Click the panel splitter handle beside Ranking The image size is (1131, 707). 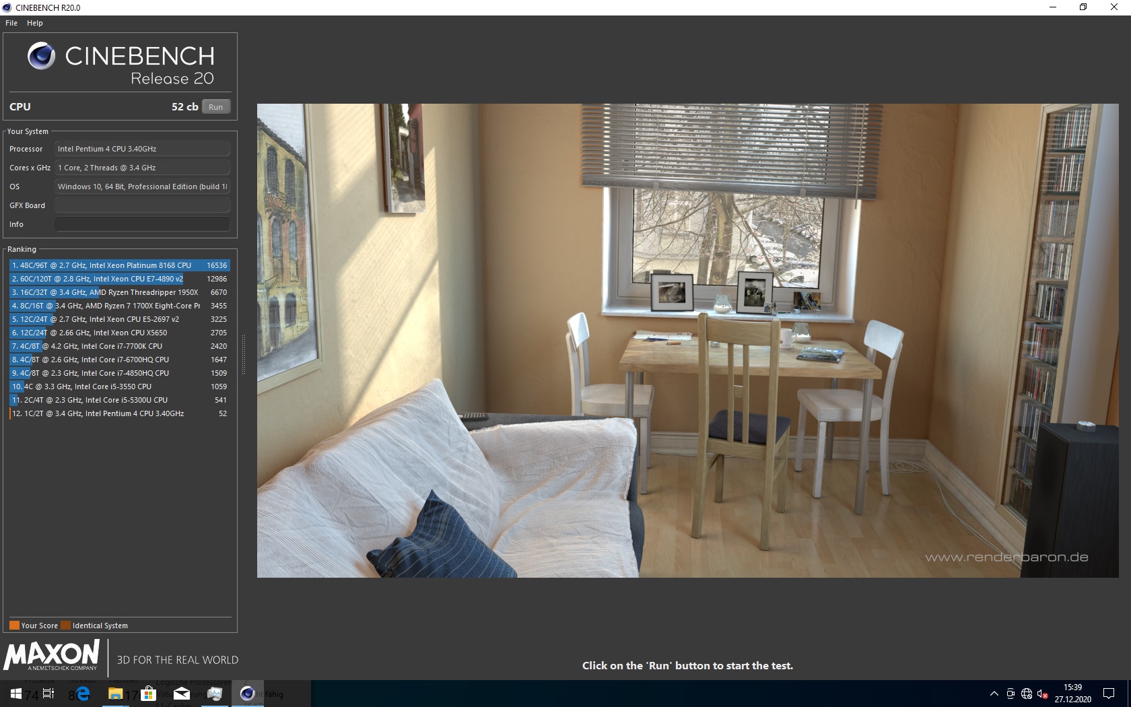(x=243, y=355)
